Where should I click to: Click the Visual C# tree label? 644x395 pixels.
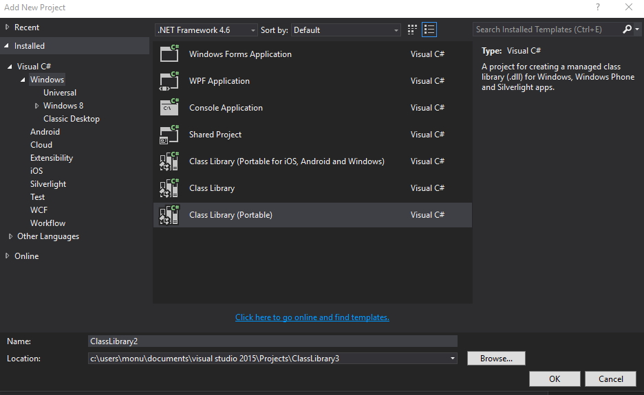tap(34, 67)
